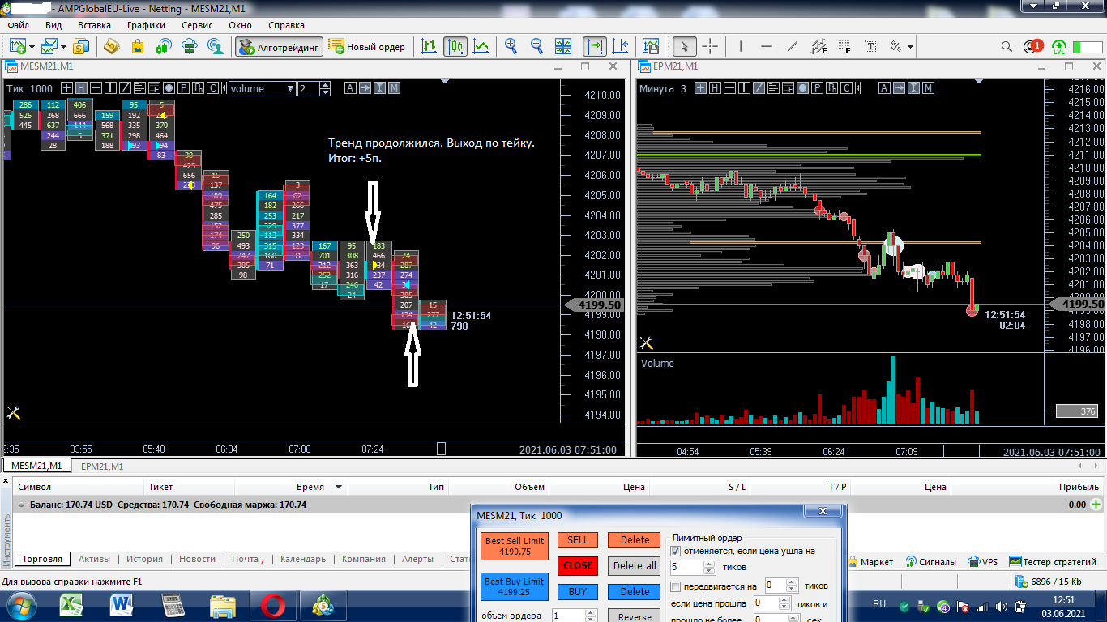
Task: Toggle chart shift from right edge
Action: coord(621,46)
